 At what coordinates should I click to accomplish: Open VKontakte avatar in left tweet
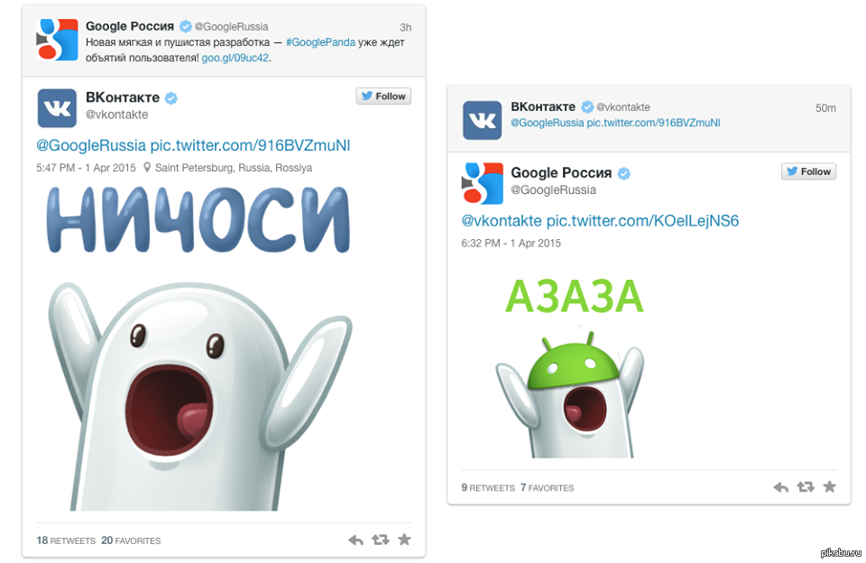click(x=57, y=107)
